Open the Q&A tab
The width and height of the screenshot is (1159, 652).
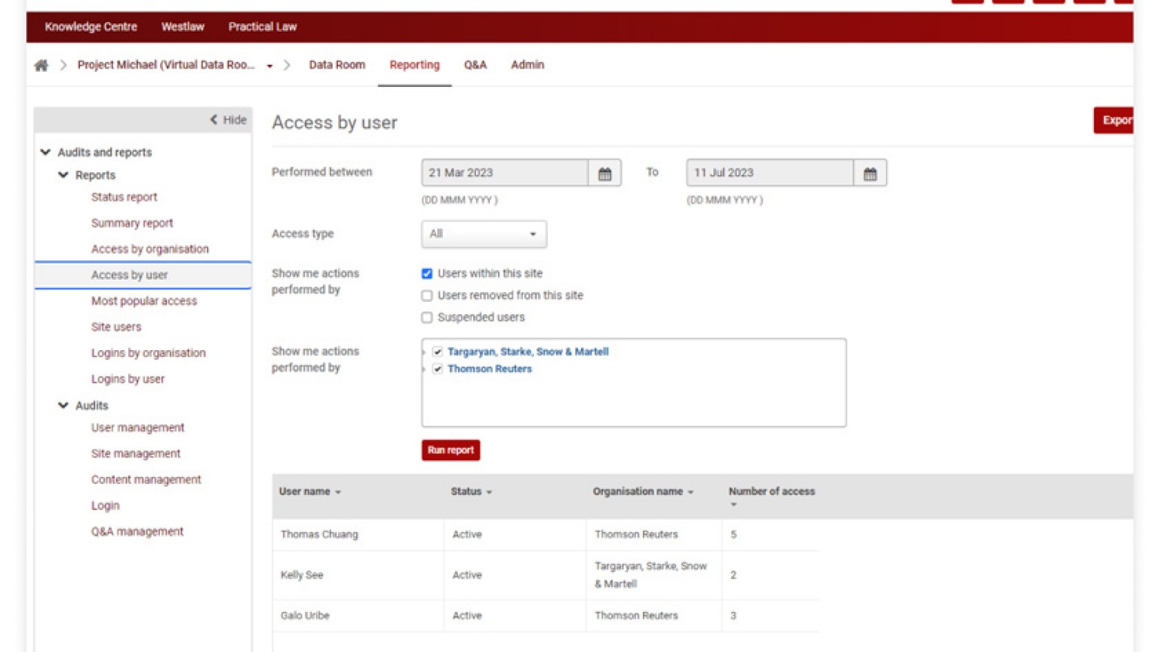(x=475, y=65)
